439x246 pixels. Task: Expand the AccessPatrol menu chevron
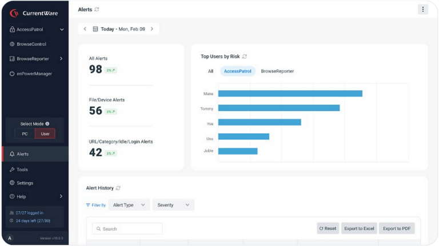click(62, 29)
